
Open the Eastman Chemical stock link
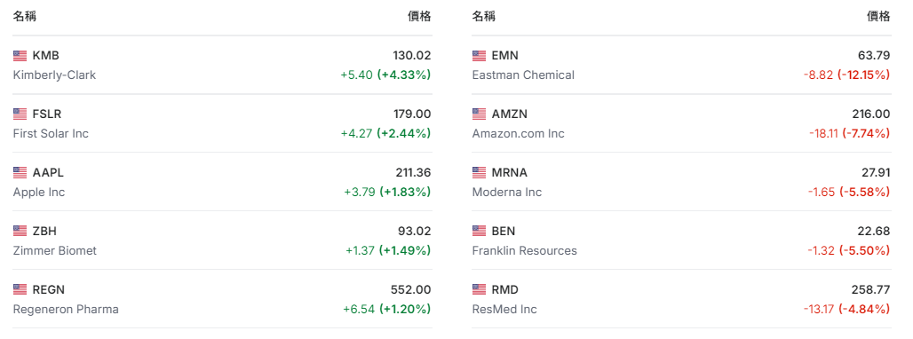[x=523, y=75]
